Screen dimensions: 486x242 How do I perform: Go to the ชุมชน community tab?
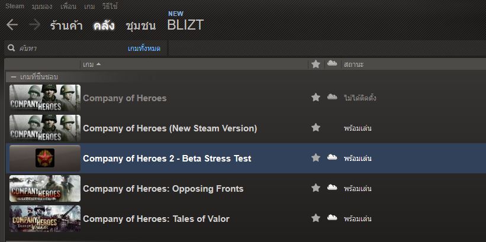(140, 25)
